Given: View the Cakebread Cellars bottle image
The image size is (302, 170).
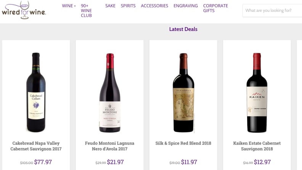Looking at the screenshot, I should point(36,92).
